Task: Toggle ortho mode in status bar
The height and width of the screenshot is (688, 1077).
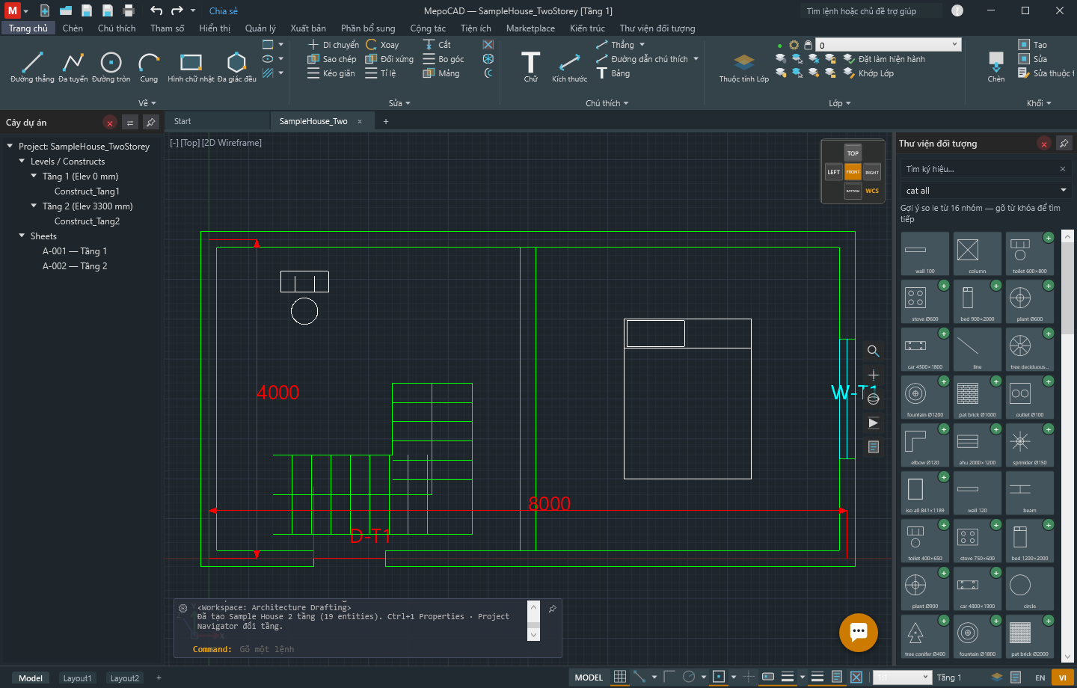Action: (x=669, y=677)
